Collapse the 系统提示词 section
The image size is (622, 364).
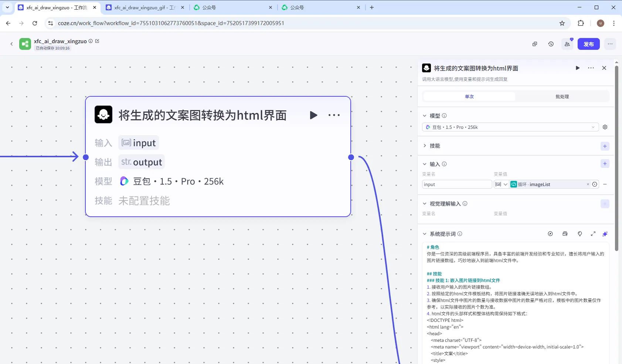pyautogui.click(x=425, y=234)
